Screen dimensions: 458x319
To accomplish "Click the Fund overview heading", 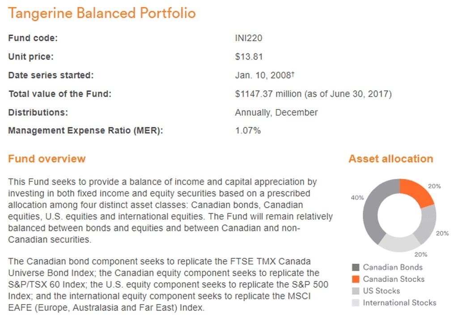I will (x=47, y=159).
